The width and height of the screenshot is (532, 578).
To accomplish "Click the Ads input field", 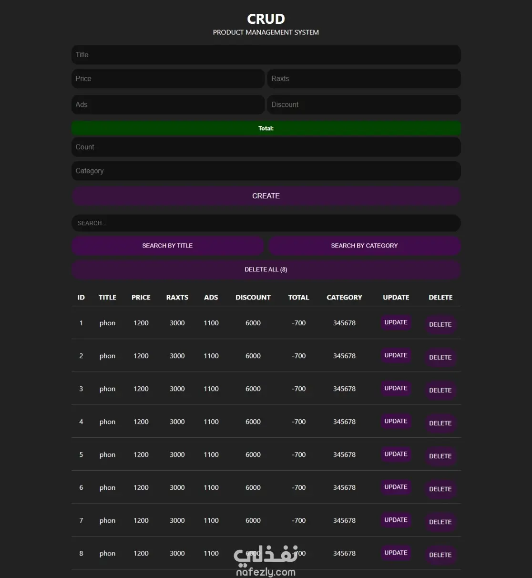I will (168, 104).
